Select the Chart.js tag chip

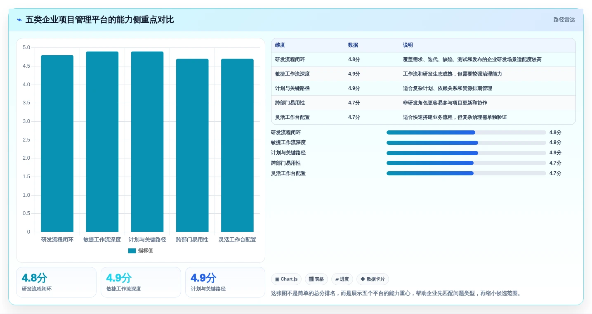(286, 279)
